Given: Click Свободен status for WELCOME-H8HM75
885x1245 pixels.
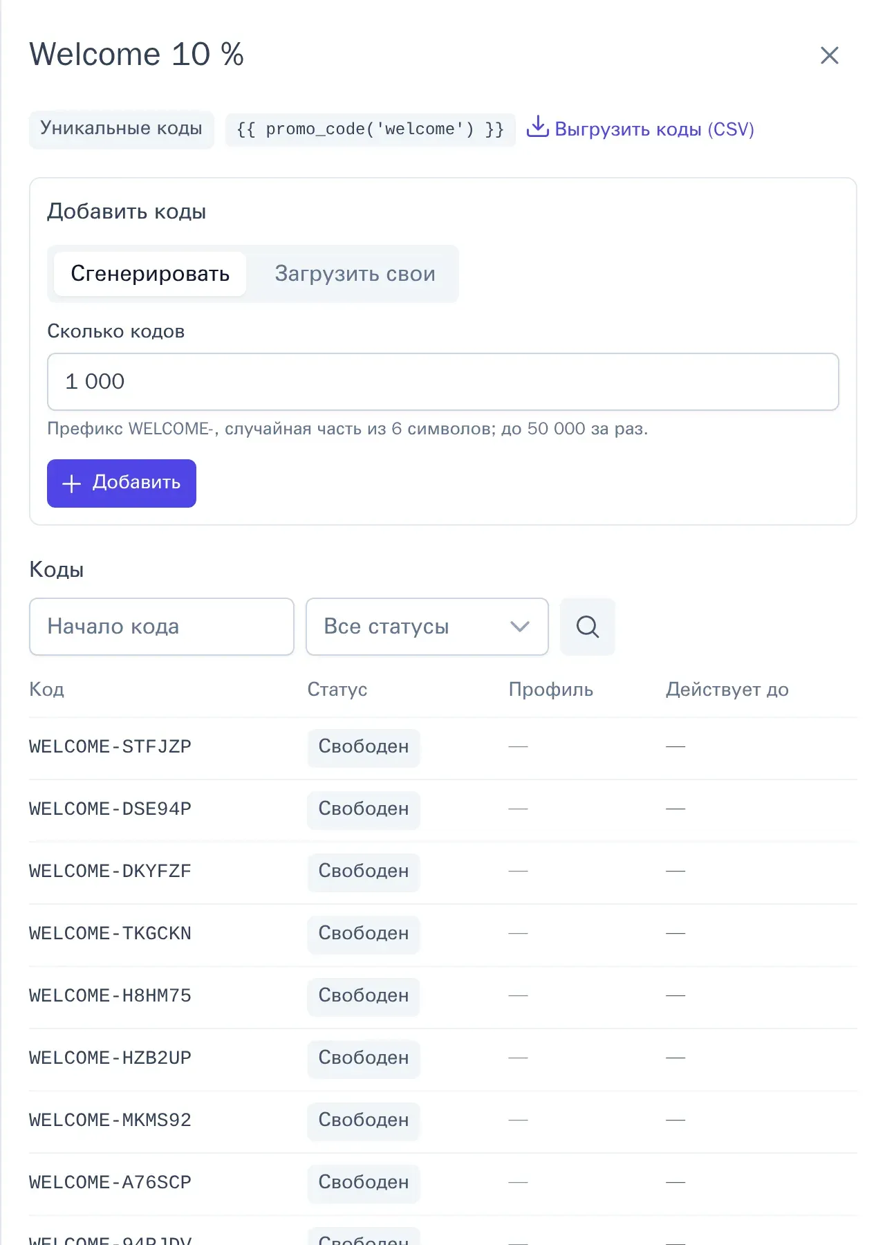Looking at the screenshot, I should pos(364,996).
